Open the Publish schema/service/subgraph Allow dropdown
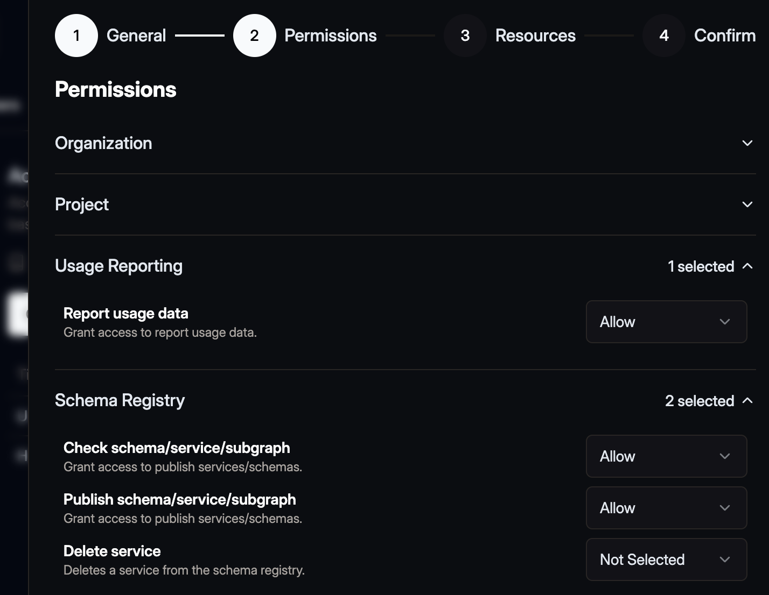The height and width of the screenshot is (595, 769). coord(666,508)
